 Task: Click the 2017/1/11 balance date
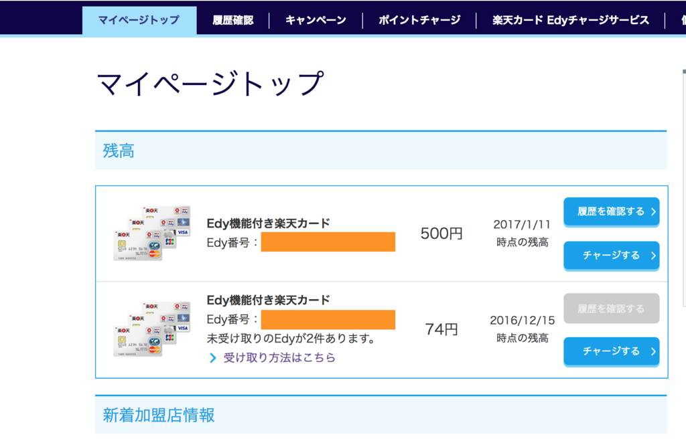(522, 225)
